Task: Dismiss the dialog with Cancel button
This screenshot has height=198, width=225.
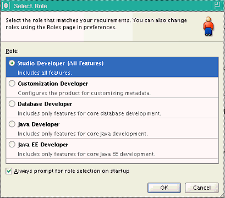Action: (202, 188)
